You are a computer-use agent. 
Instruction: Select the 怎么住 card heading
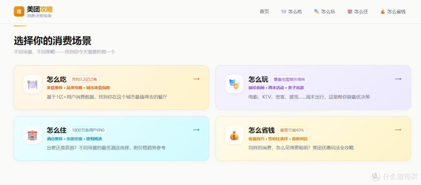57,130
